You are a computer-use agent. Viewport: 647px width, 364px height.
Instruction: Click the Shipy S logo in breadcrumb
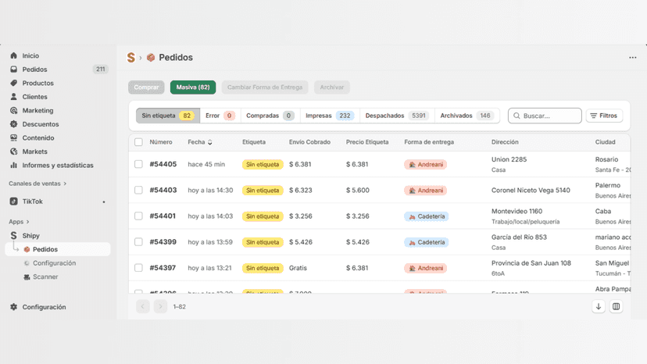[x=131, y=57]
